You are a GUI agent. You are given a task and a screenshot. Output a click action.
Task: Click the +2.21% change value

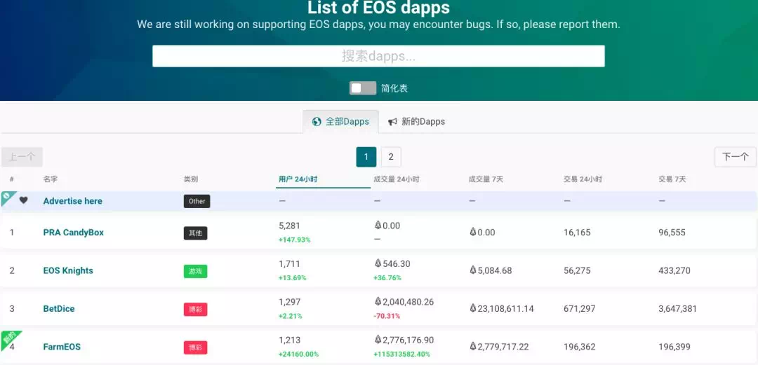(291, 316)
